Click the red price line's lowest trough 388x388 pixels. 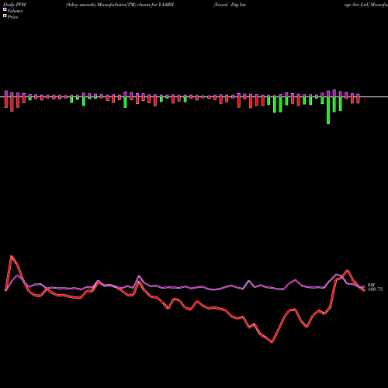tap(272, 342)
